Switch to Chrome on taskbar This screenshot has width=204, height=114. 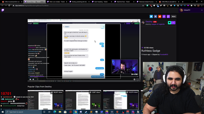point(76,112)
